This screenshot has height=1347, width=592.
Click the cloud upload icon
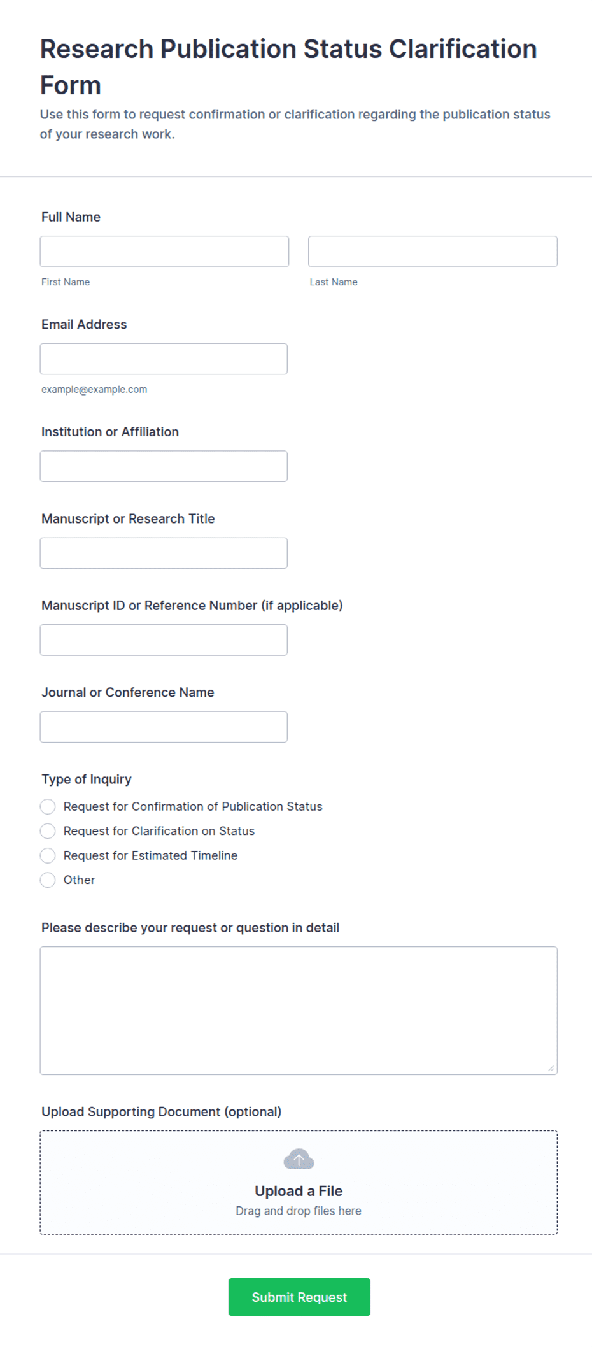click(299, 1159)
